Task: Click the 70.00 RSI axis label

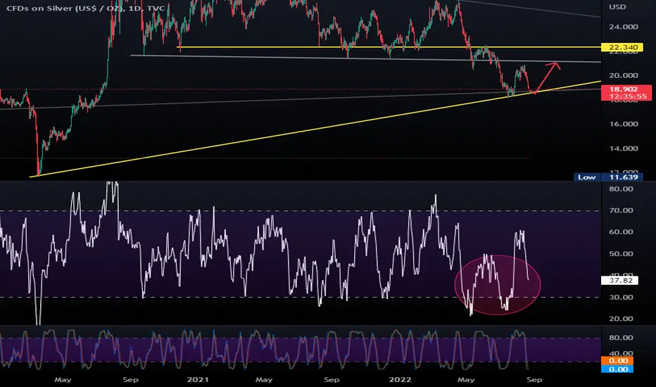Action: (621, 210)
